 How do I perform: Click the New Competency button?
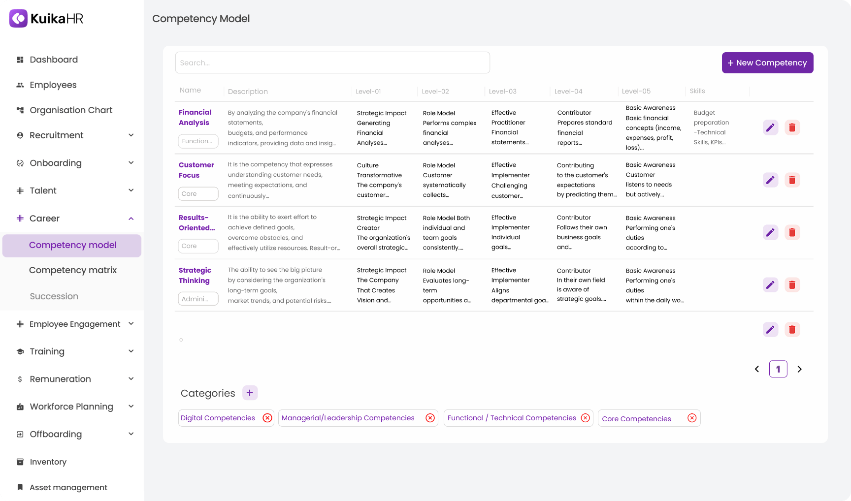tap(767, 63)
